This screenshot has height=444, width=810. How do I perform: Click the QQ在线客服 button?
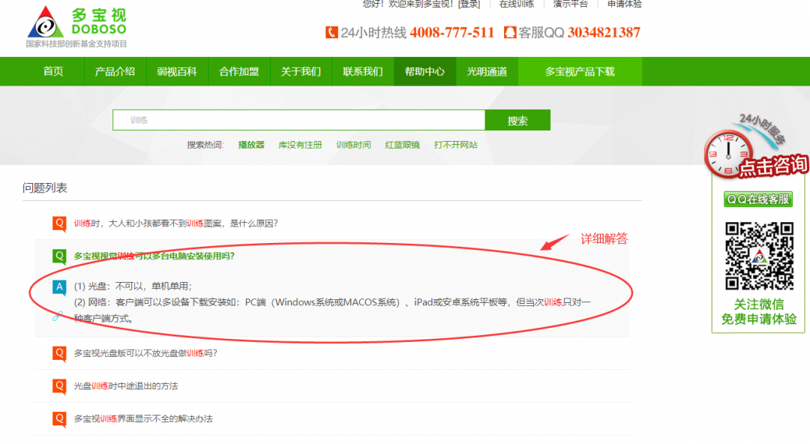tap(758, 199)
